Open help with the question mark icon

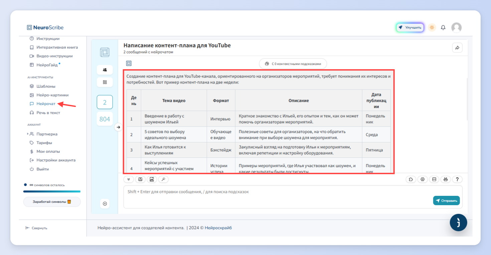tap(457, 179)
